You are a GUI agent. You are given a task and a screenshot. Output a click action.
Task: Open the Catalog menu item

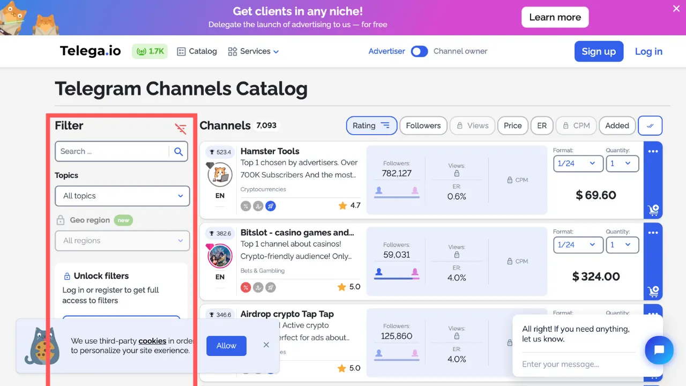coord(197,51)
